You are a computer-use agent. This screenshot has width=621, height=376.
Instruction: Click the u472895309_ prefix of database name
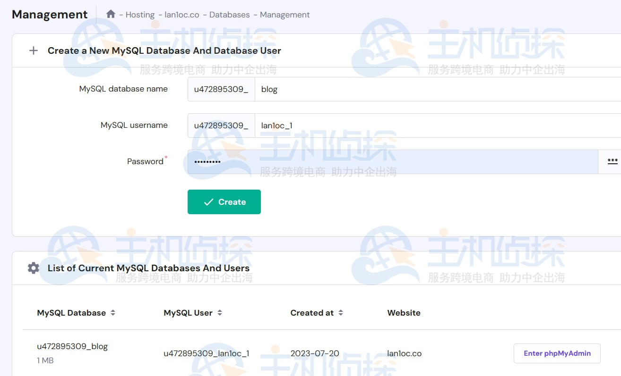(221, 89)
